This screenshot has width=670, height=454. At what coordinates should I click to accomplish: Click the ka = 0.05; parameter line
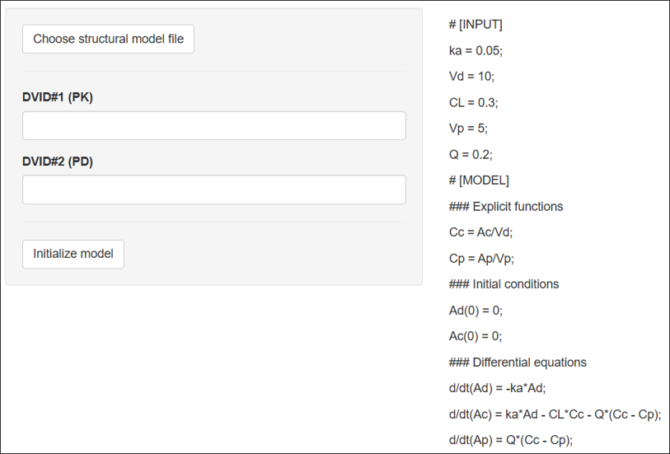coord(476,51)
